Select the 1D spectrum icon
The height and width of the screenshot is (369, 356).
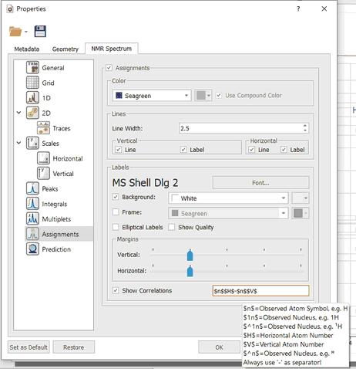coord(32,98)
